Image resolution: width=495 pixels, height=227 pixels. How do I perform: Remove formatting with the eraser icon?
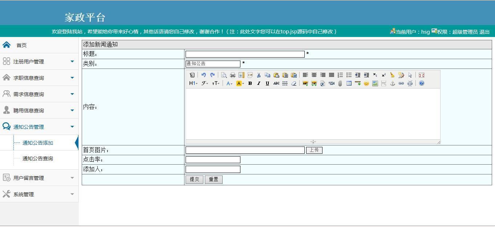pyautogui.click(x=294, y=83)
